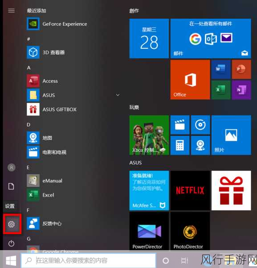257x268 pixels.
Task: Open the McAfee Security tile
Action: (149, 190)
